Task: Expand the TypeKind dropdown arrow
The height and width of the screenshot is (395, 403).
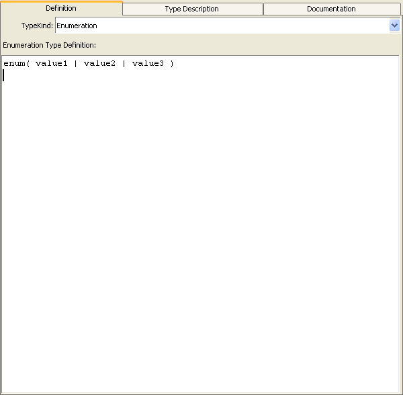Action: tap(394, 26)
